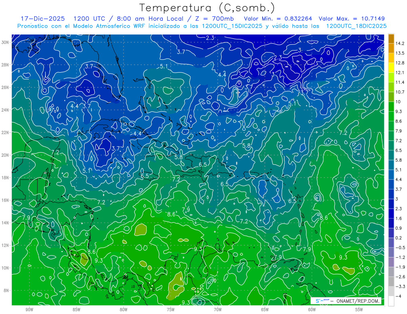Click the '-1.2' colorbar scale value

[x=400, y=257]
